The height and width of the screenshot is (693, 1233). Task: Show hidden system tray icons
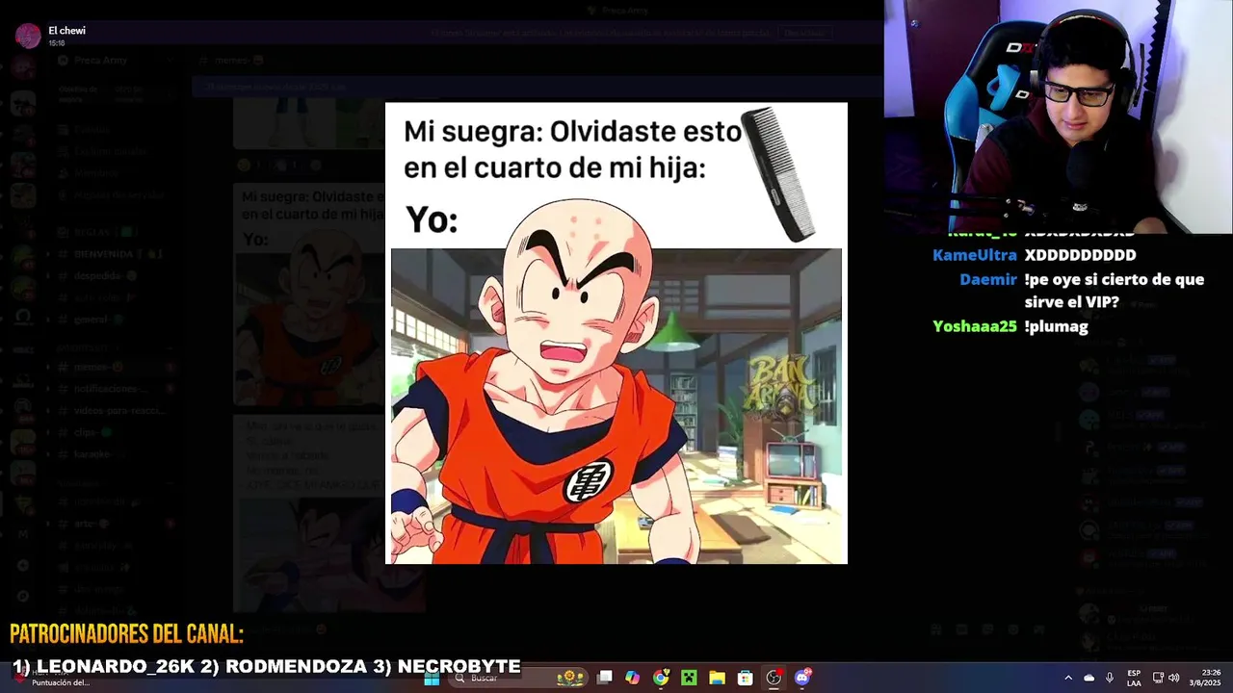(x=1067, y=678)
